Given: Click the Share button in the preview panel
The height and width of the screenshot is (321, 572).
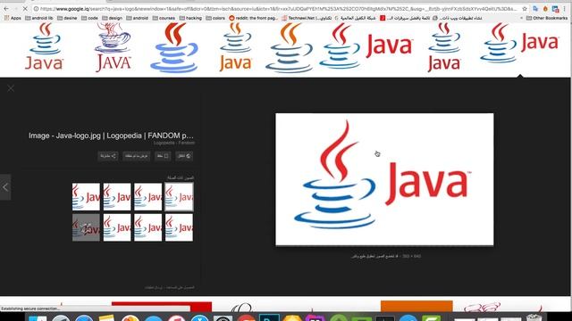Looking at the screenshot, I should tap(108, 156).
